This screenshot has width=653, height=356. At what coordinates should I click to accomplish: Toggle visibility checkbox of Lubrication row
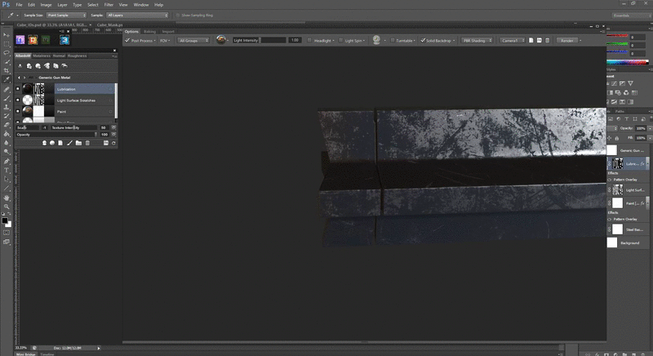tap(17, 89)
